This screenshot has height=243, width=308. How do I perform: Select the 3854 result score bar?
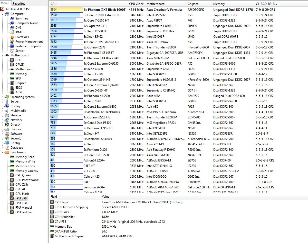click(66, 9)
